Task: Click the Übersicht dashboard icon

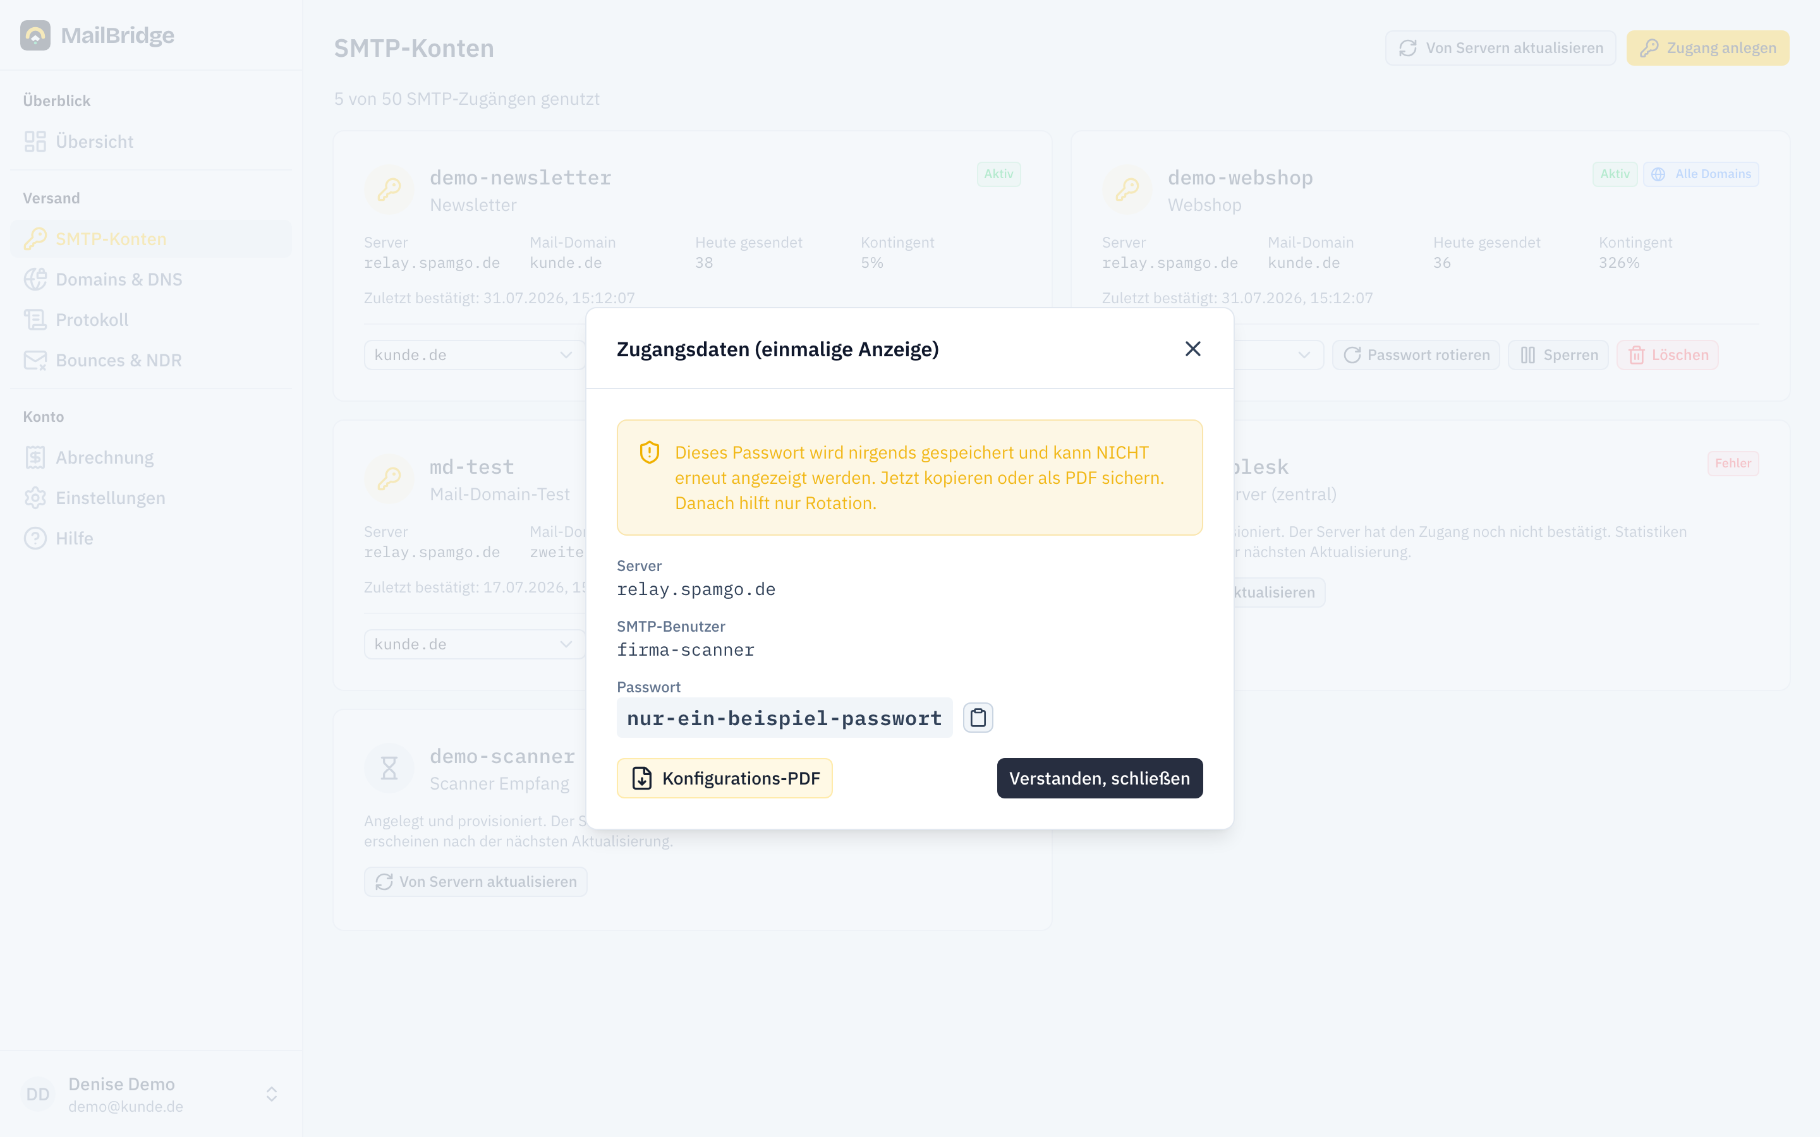Action: point(35,141)
